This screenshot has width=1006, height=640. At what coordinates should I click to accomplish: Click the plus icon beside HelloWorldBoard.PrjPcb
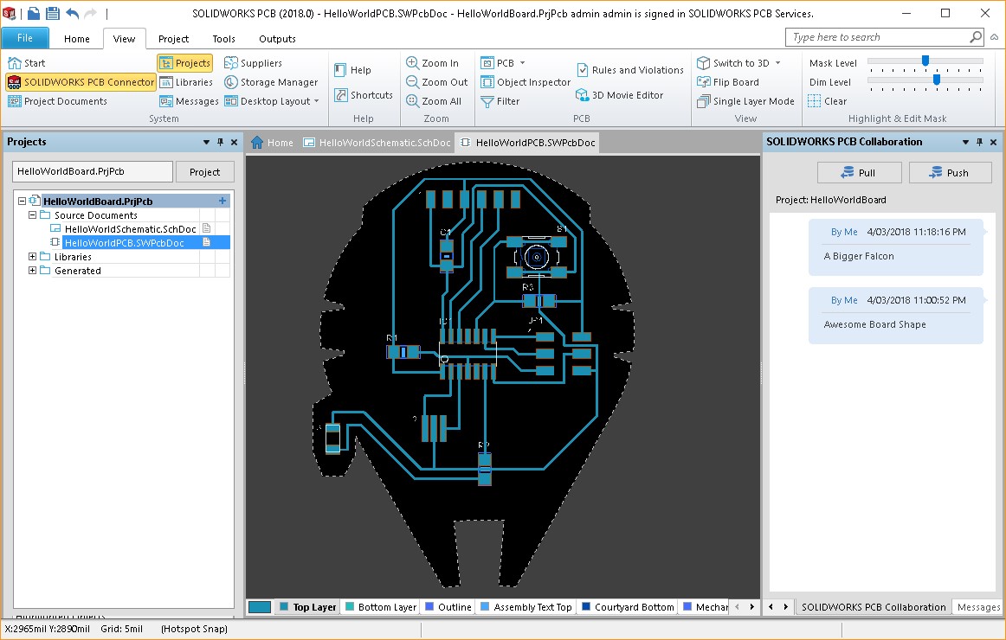(222, 201)
